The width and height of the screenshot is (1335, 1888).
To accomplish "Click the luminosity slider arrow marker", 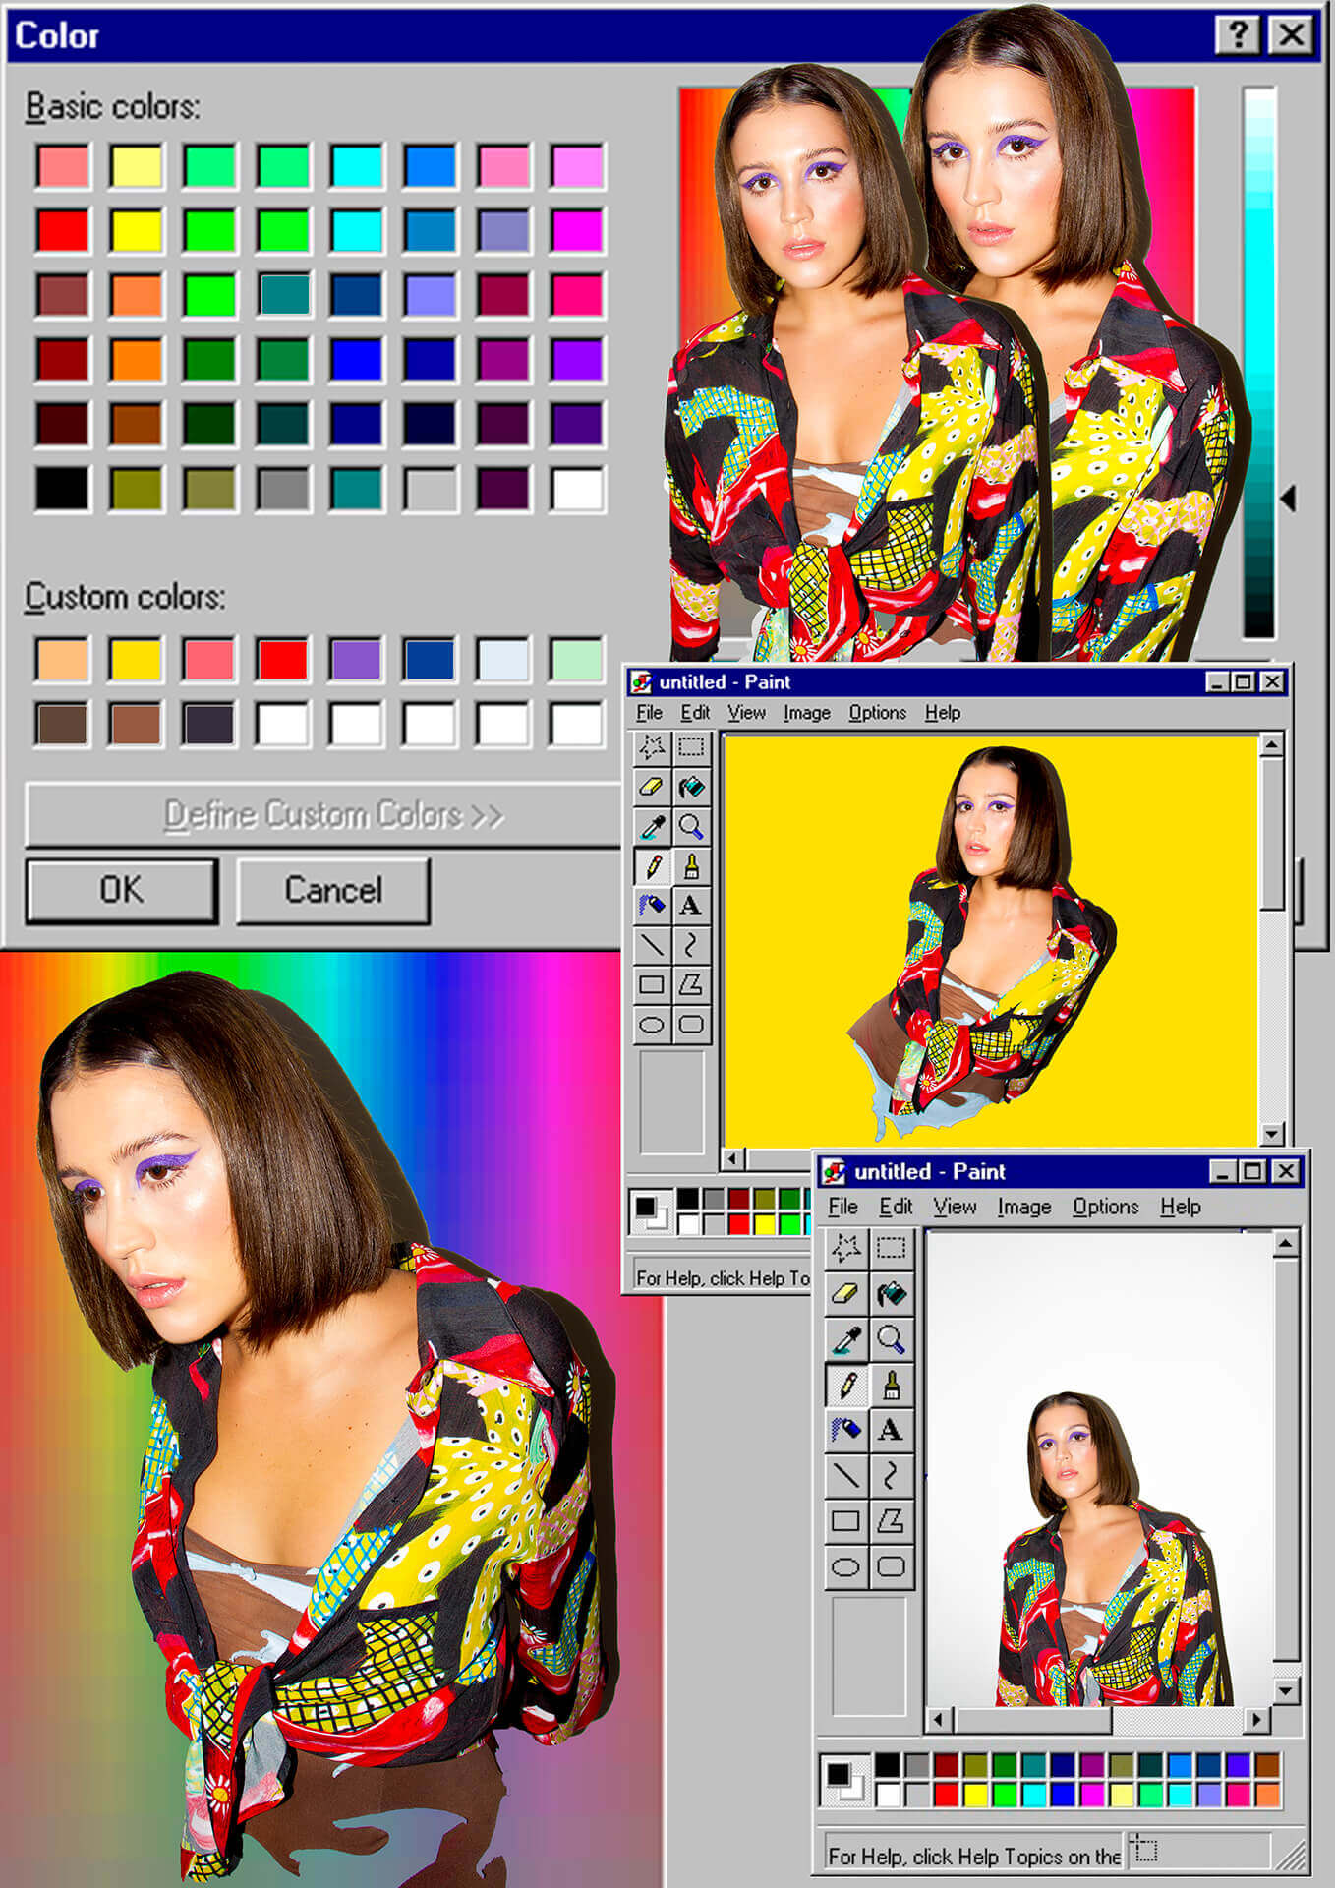I will (x=1289, y=498).
